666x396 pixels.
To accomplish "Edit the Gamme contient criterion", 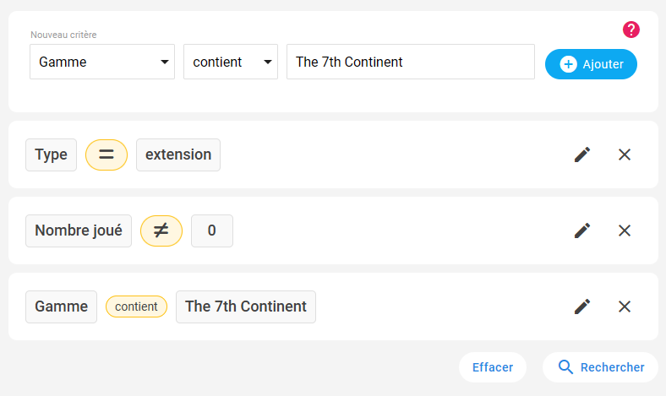I will [582, 306].
